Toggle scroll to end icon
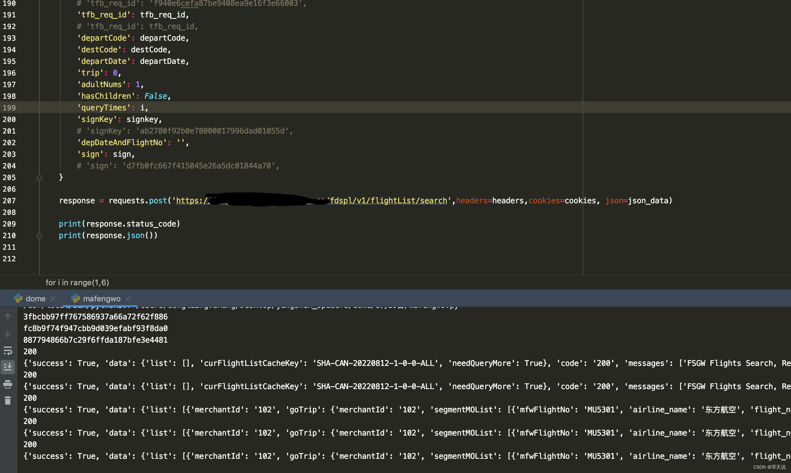 point(8,367)
